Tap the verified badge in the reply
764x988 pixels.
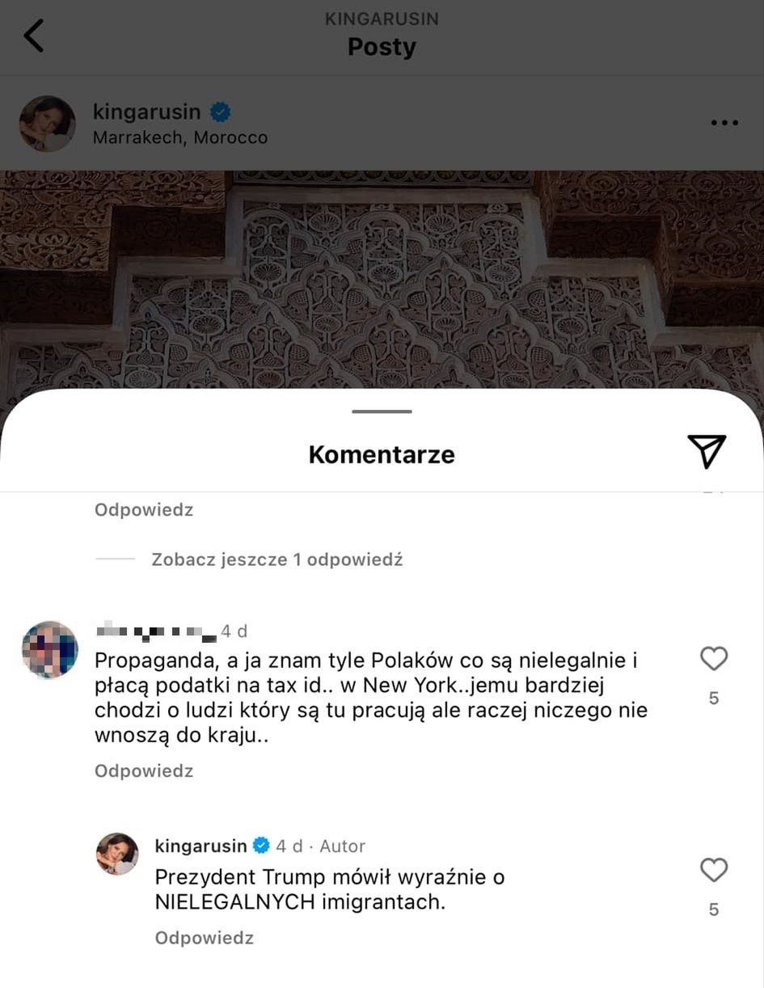[x=261, y=846]
